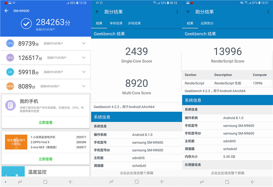Go back from the middle 跑分结果 screen
Screen dimensions: 273x187
97,12
